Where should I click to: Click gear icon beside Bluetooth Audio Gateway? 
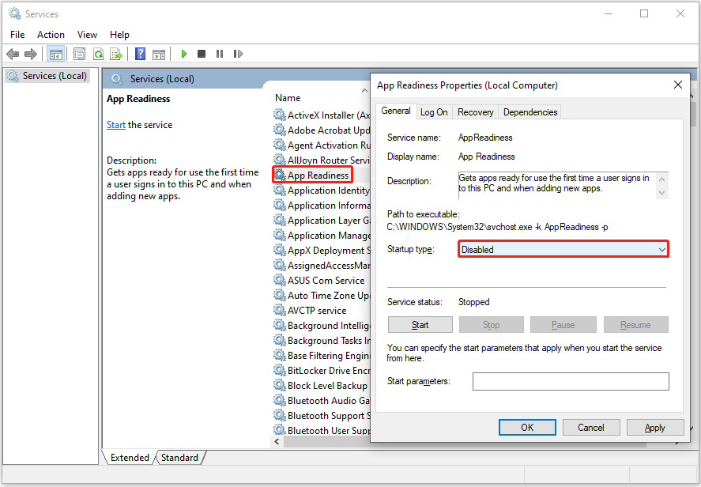(280, 401)
